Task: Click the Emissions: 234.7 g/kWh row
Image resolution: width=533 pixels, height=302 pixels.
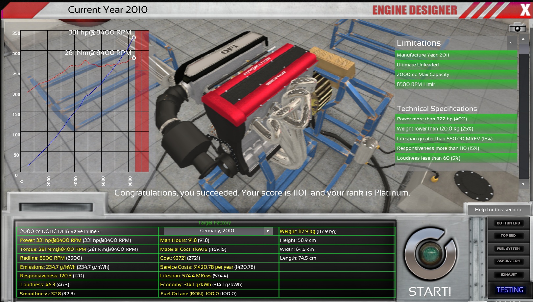Action: click(x=87, y=267)
